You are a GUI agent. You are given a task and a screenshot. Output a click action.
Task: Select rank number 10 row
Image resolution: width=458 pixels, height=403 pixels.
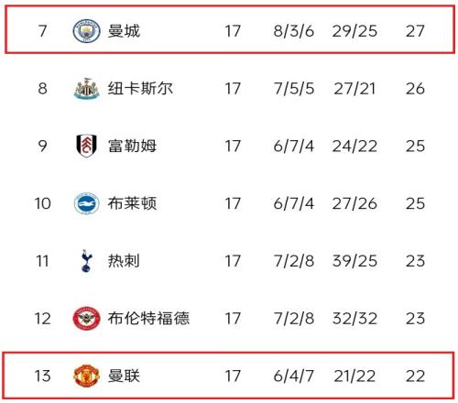coord(229,203)
